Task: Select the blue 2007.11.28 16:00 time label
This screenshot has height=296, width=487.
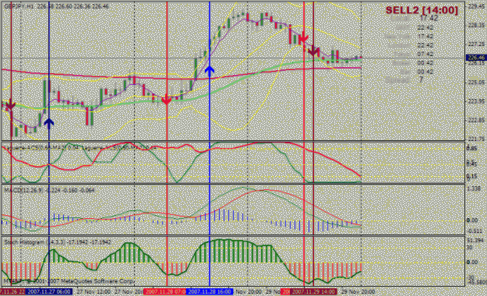Action: (210, 291)
